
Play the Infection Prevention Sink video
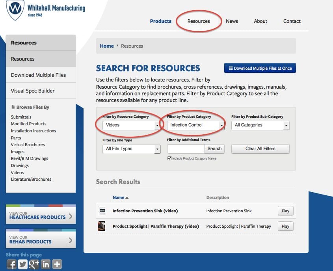(285, 211)
